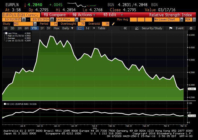Select the line chart type icon
The image size is (198, 140).
(x=80, y=28)
